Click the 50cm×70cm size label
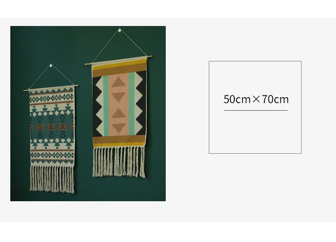The image size is (336, 242). [256, 99]
